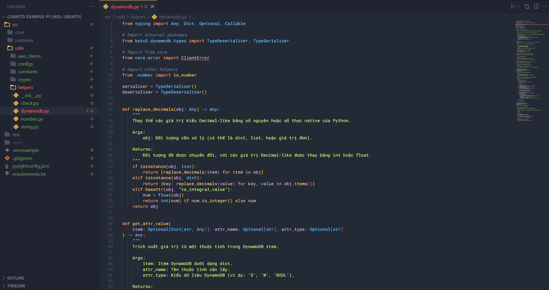Expand the OUTLINE section
Image resolution: width=549 pixels, height=290 pixels.
(15, 278)
